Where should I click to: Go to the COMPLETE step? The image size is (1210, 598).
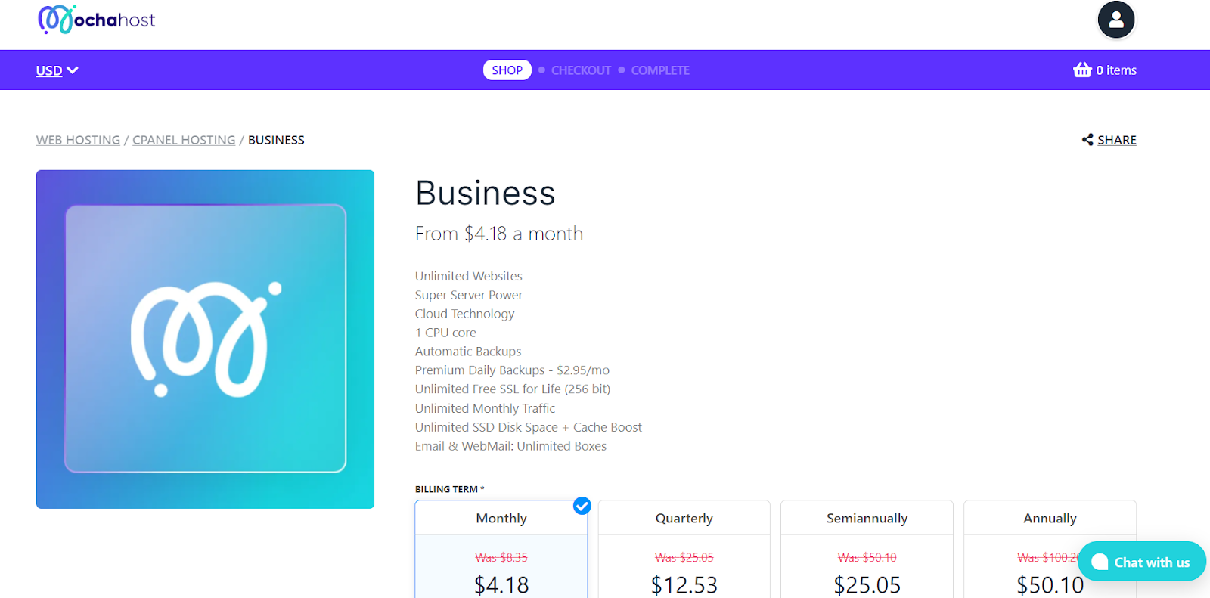(x=660, y=70)
